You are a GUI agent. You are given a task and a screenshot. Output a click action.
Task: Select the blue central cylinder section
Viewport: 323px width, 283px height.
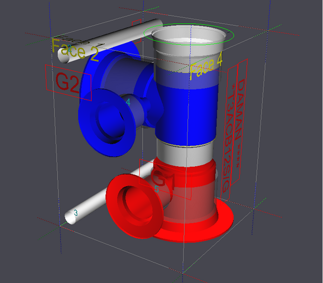186,115
